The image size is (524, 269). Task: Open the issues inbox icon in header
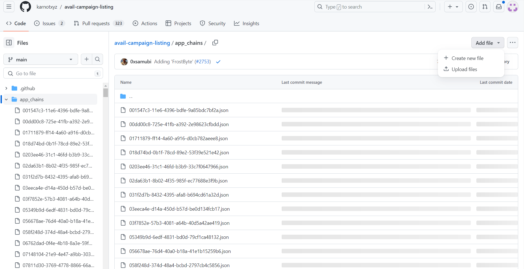(x=471, y=7)
